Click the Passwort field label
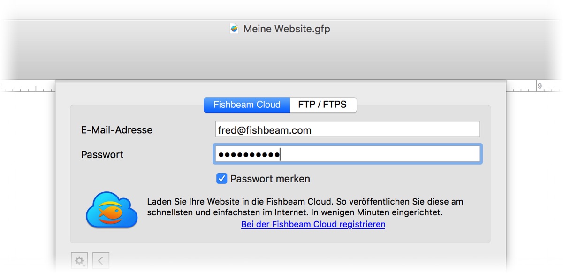 point(102,154)
